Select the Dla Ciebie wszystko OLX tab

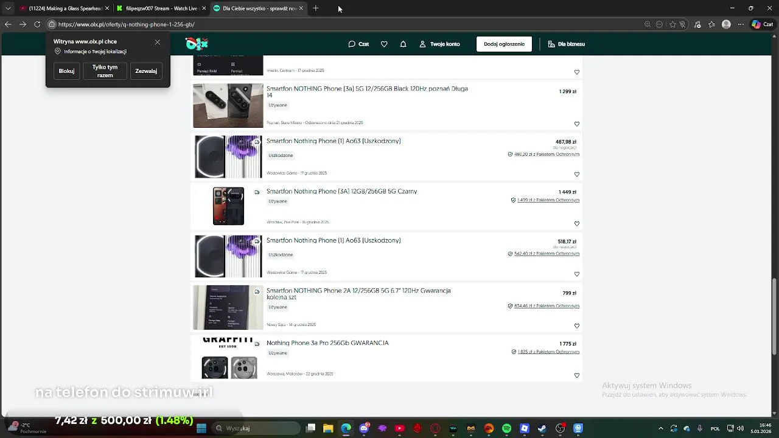[x=259, y=9]
